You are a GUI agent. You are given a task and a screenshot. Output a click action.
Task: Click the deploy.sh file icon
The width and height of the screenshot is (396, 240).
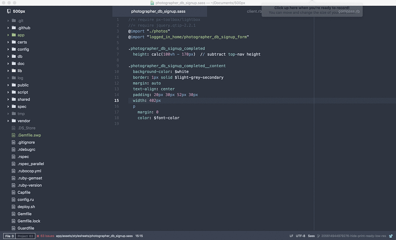pos(14,207)
